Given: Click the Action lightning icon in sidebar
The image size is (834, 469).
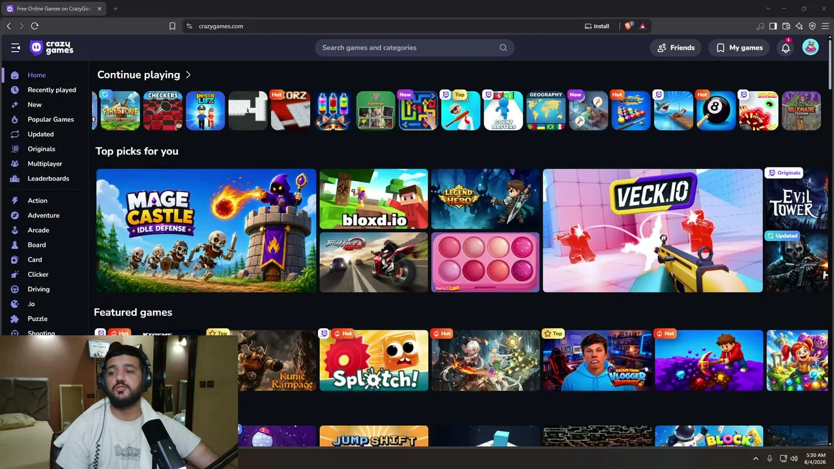Looking at the screenshot, I should click(15, 201).
